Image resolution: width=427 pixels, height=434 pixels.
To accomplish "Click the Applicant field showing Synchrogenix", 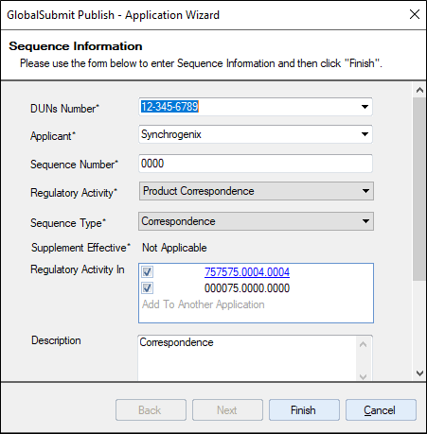I will [256, 134].
